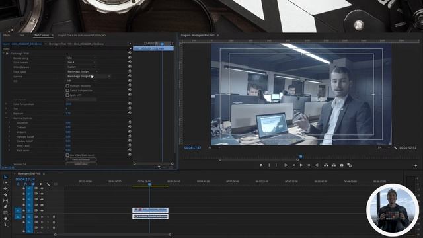The image size is (423, 238).
Task: Reset the Exposure parameter
Action: click(x=130, y=113)
